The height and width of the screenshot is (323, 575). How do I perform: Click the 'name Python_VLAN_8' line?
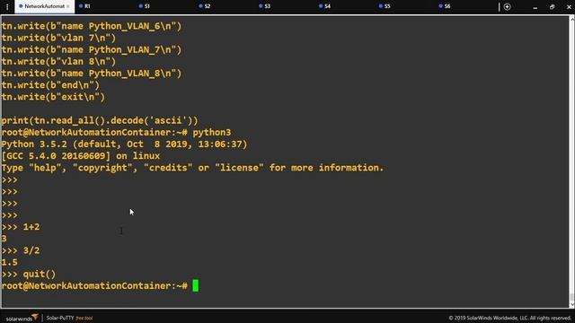click(92, 74)
